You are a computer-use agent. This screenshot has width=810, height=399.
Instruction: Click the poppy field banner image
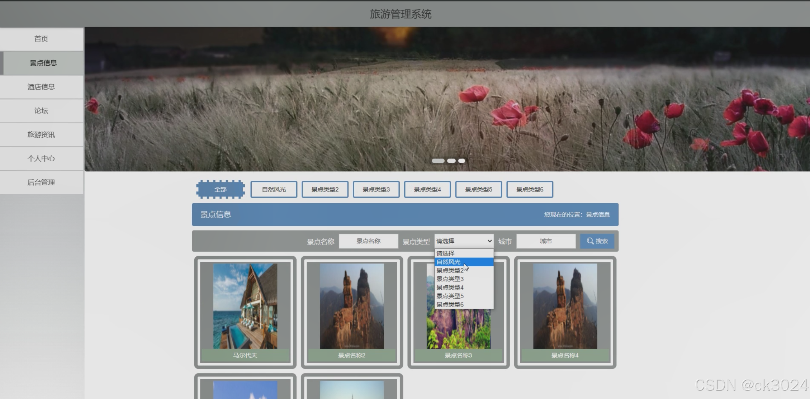coord(447,99)
